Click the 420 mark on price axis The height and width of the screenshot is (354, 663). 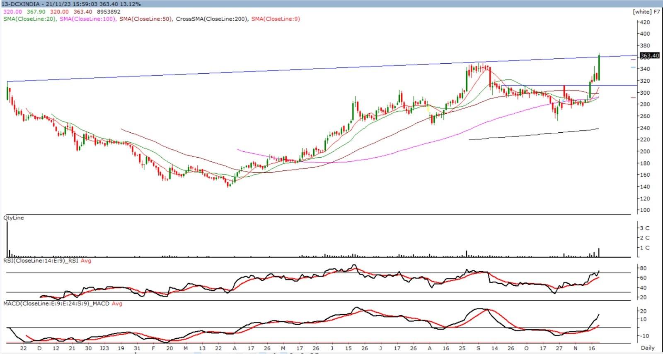(x=645, y=22)
